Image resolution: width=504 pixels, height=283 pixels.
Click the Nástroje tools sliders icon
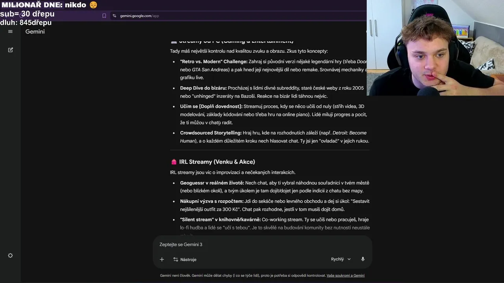(x=176, y=259)
